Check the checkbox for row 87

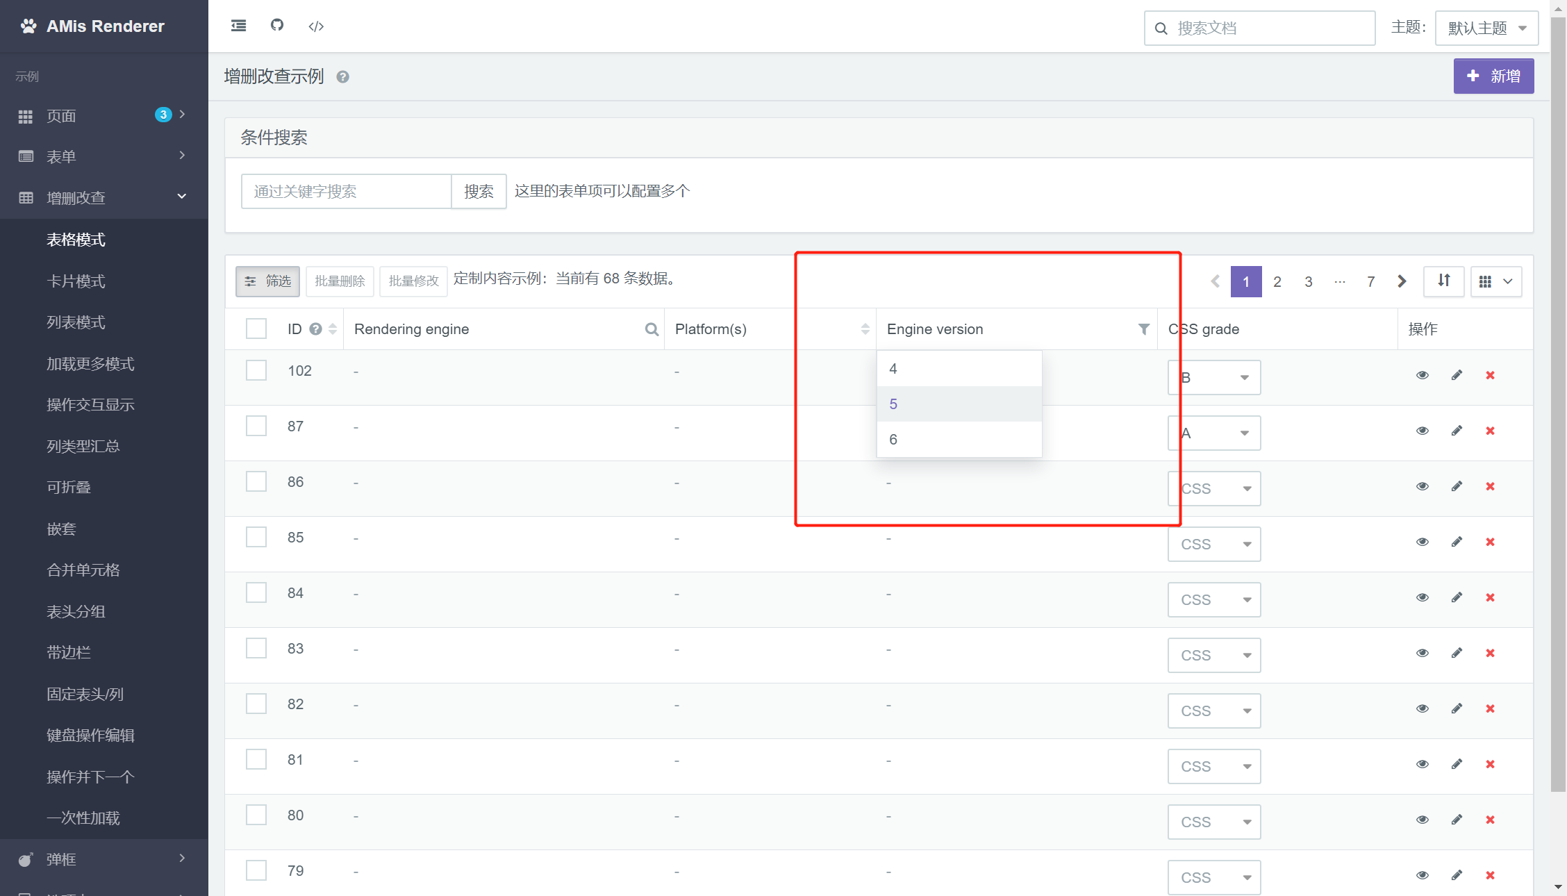tap(256, 426)
